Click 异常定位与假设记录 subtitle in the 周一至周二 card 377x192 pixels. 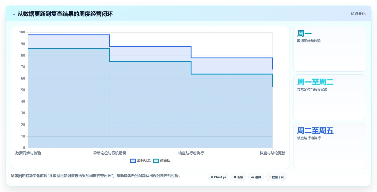312,90
